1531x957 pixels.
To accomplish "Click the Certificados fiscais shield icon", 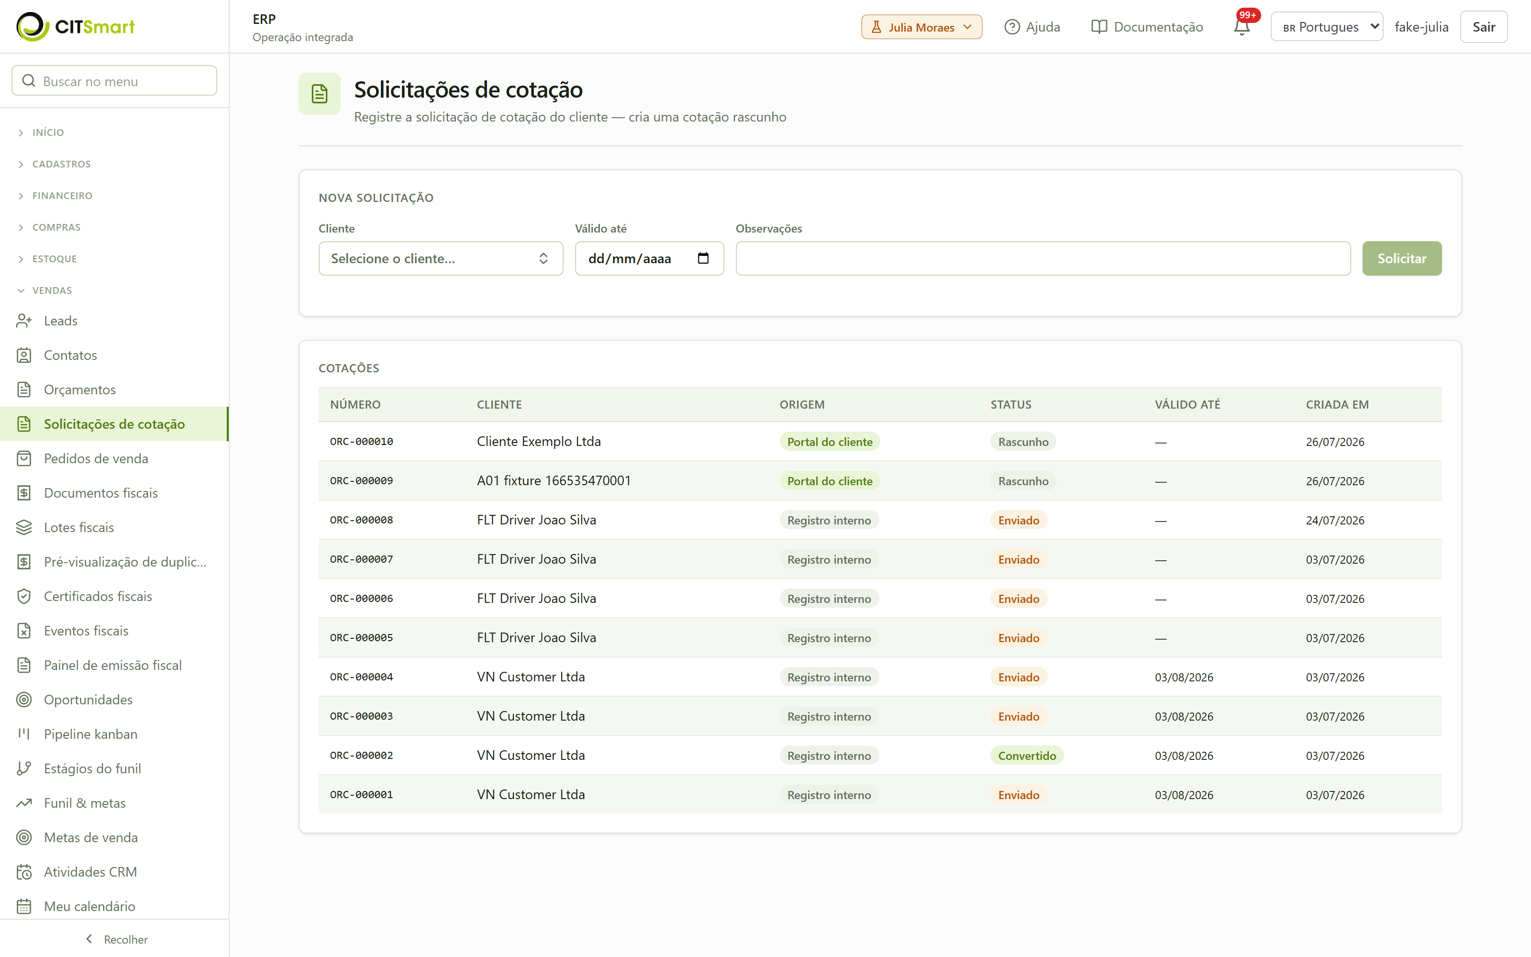I will pyautogui.click(x=24, y=596).
